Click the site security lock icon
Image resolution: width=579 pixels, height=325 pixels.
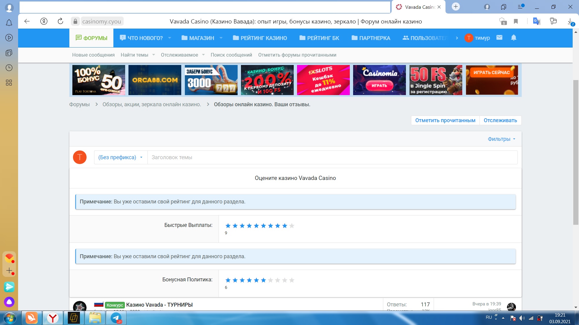tap(75, 21)
